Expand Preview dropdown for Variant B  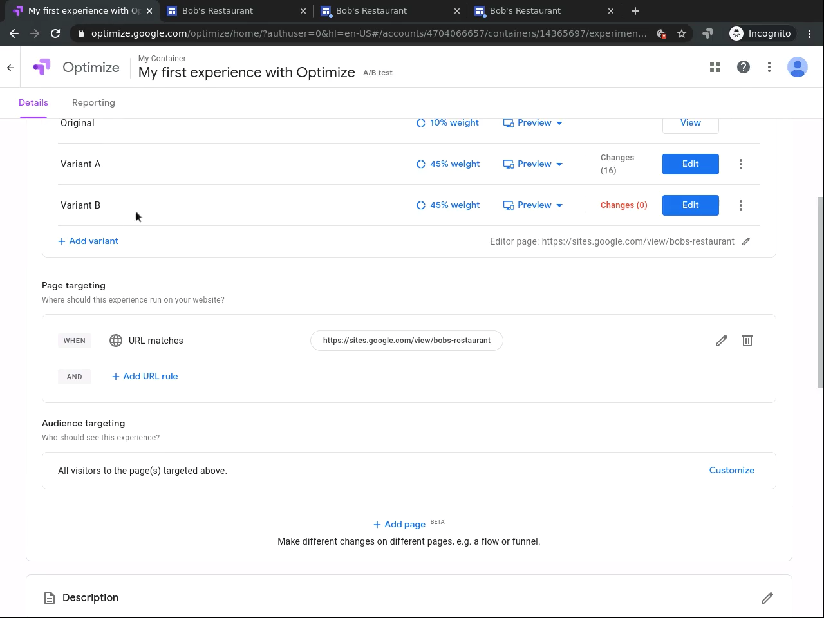point(533,205)
